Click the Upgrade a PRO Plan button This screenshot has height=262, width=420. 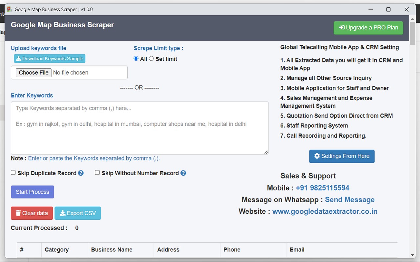point(368,28)
